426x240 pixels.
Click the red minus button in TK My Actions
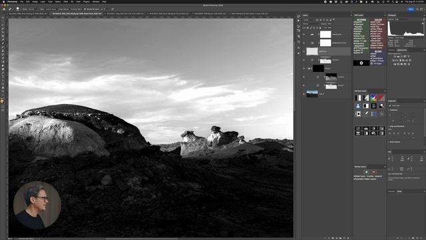coord(373,172)
